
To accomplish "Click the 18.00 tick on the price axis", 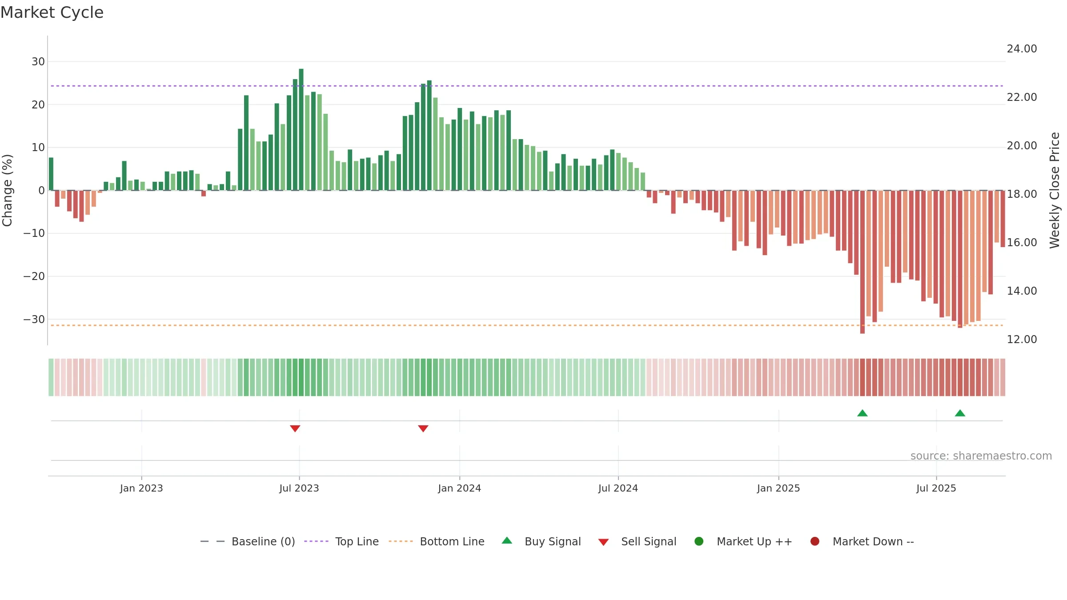I will (1022, 194).
